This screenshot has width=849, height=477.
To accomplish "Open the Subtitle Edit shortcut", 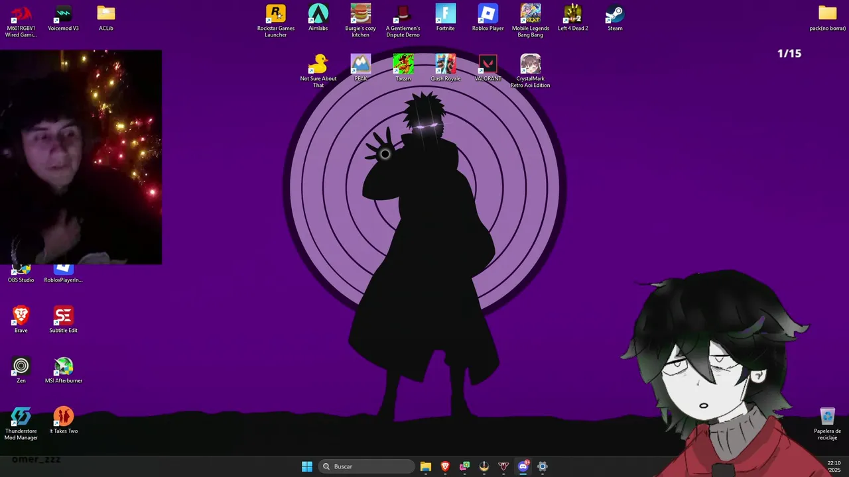I will coord(64,319).
